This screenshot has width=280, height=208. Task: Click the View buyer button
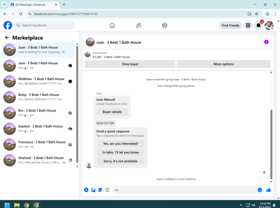(x=130, y=64)
